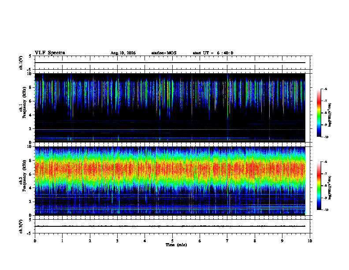
Task: Click the ch.2 spectrogram color scale bar
Action: point(319,186)
